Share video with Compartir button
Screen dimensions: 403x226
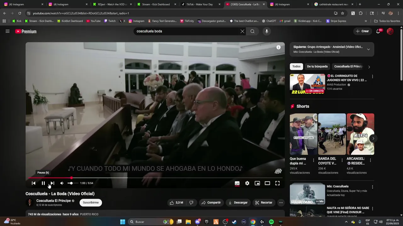211,203
